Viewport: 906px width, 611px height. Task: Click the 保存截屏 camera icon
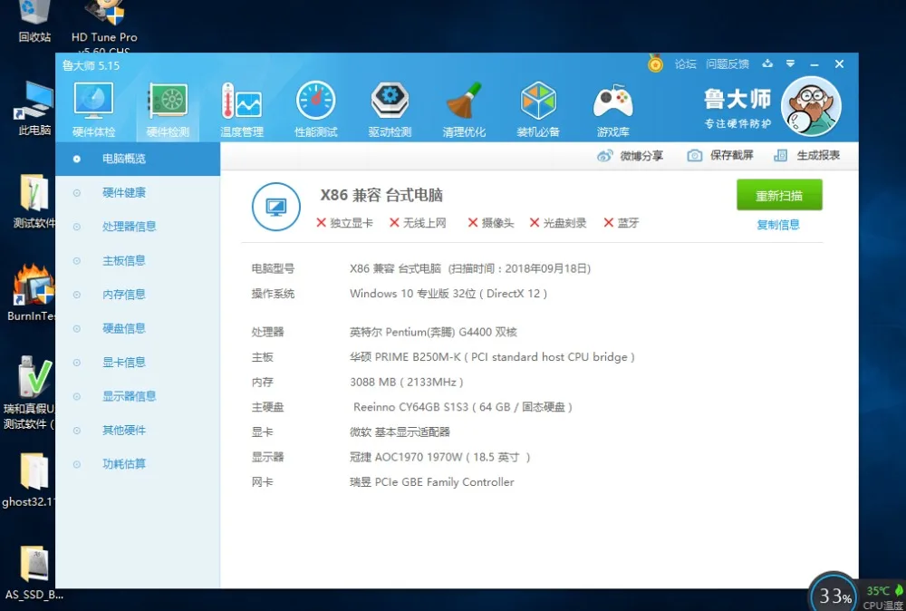point(695,156)
